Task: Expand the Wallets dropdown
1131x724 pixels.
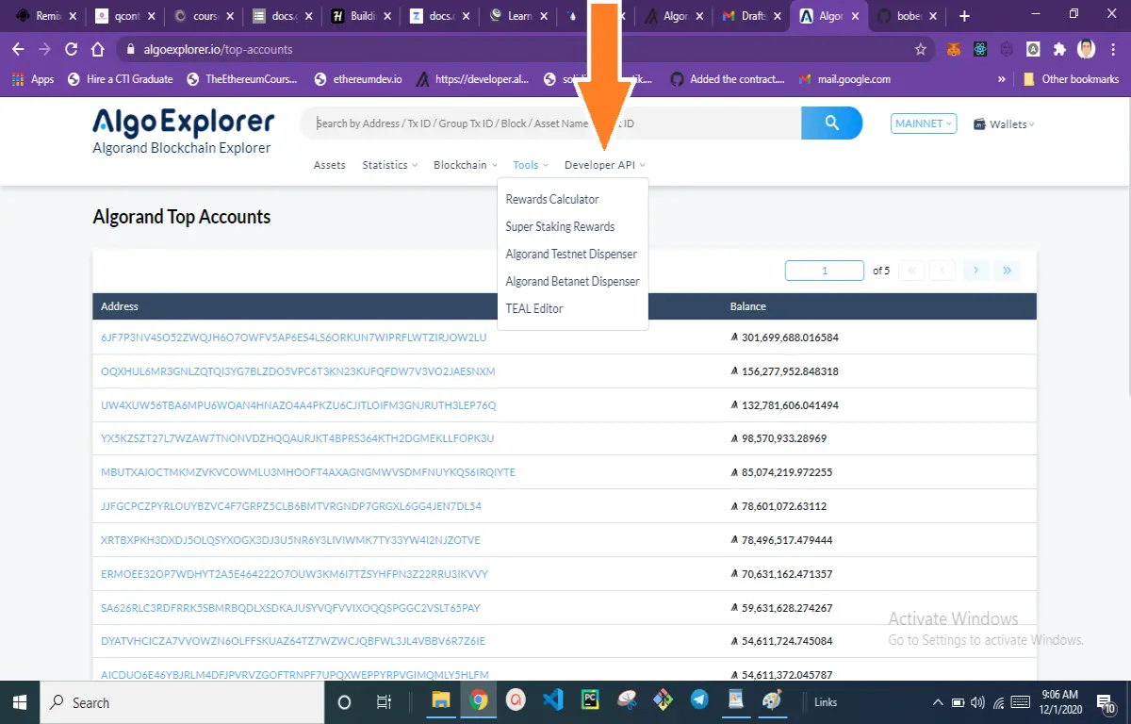Action: (1004, 124)
